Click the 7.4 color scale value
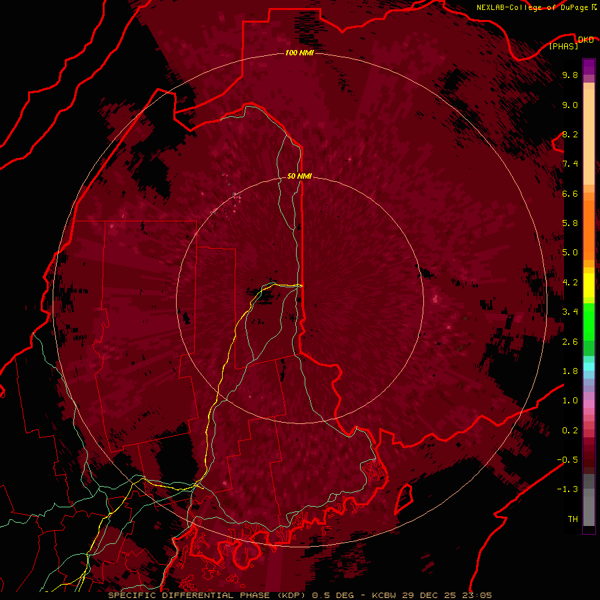Screen dimensions: 600x600 570,164
